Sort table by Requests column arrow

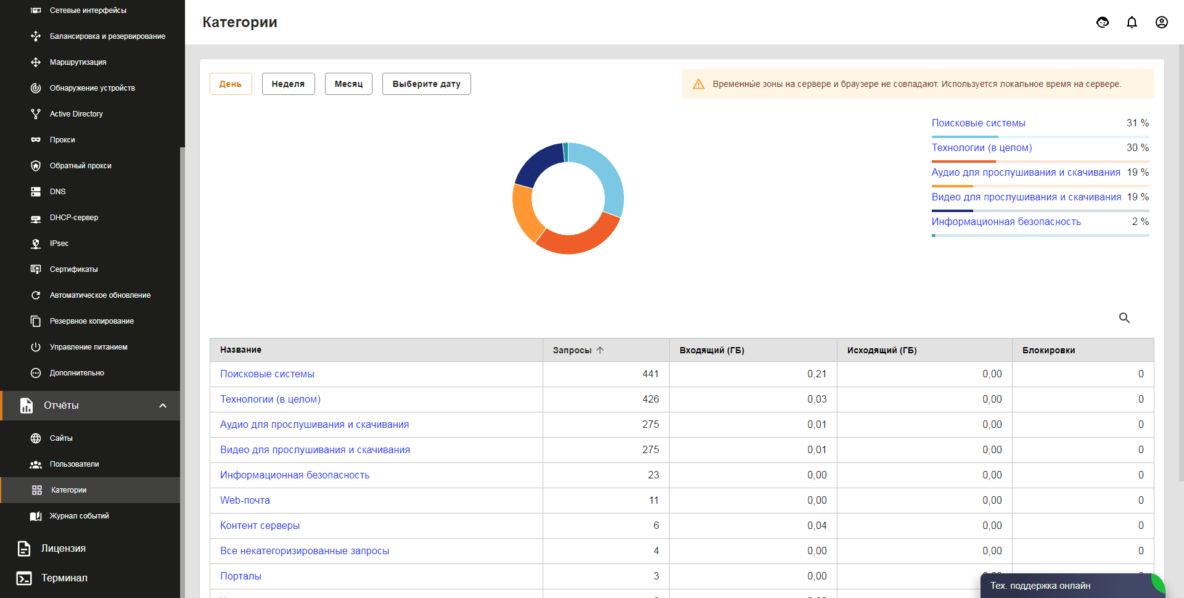600,350
